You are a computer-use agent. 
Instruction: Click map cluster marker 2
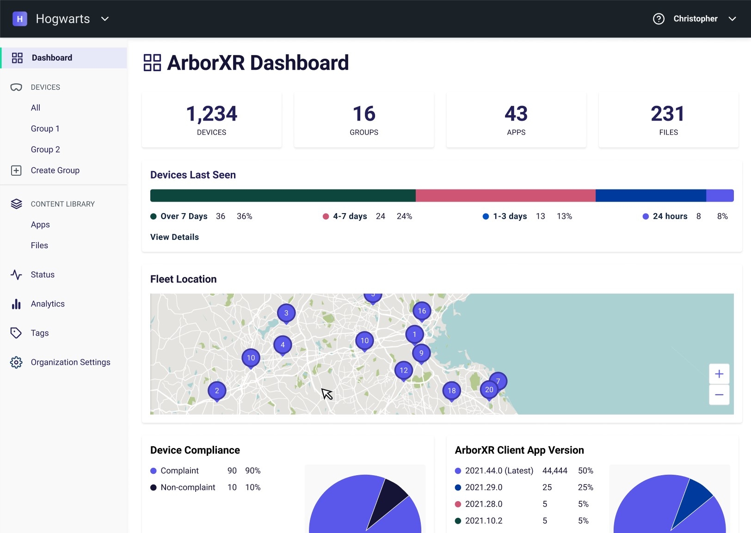click(217, 391)
